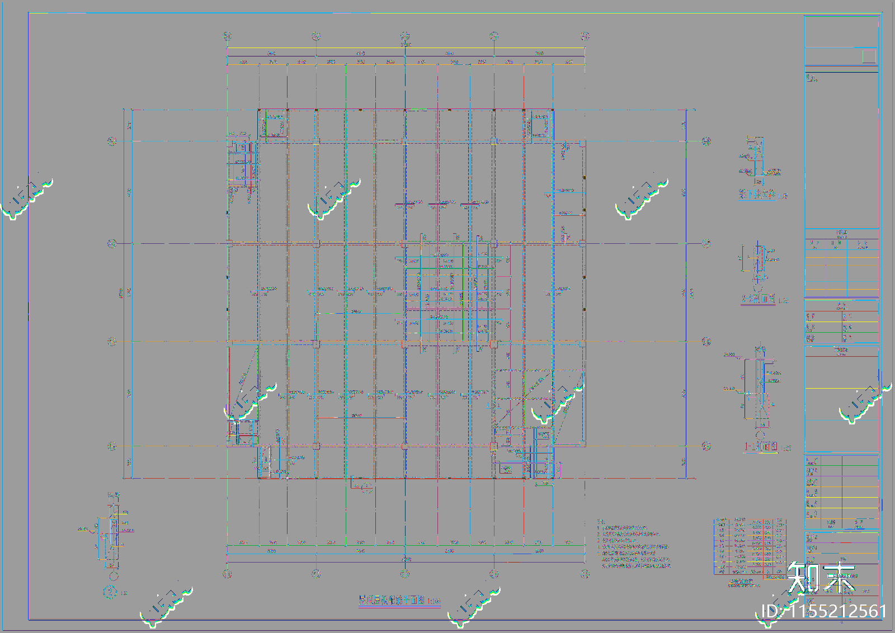
Task: Click the numbered notes text block
Action: tap(633, 544)
